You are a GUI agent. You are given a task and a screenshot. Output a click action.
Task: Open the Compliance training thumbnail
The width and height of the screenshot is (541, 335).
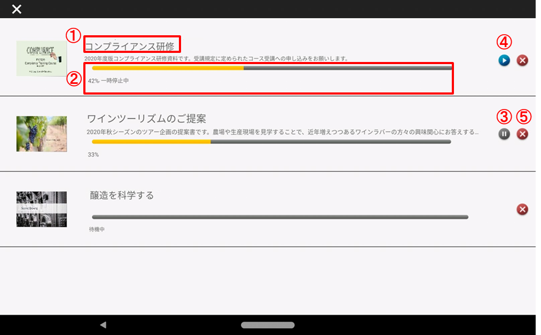coord(42,58)
